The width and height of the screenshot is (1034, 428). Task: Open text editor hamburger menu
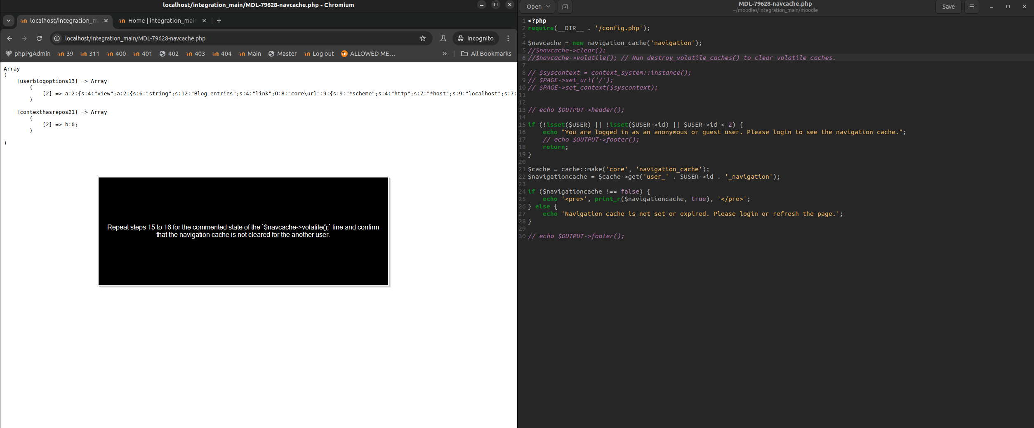pos(971,7)
